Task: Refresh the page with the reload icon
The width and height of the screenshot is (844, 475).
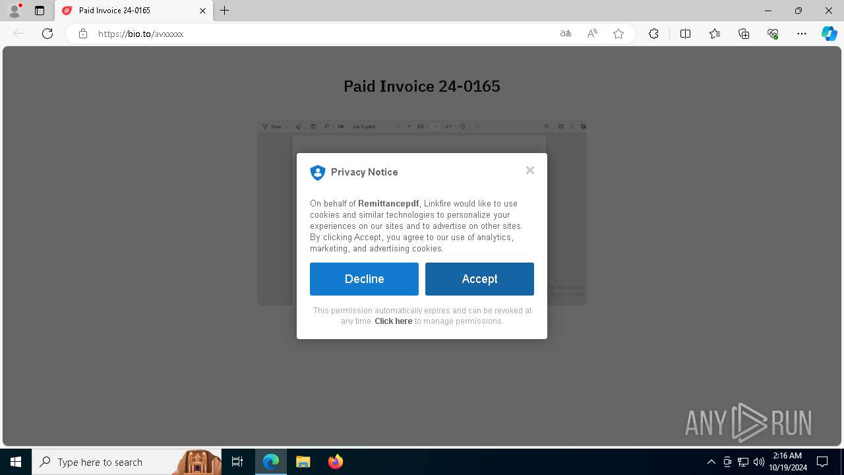Action: (47, 34)
